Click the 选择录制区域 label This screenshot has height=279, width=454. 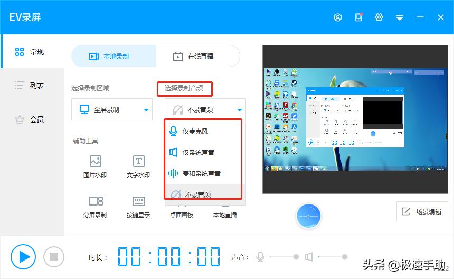pos(90,88)
